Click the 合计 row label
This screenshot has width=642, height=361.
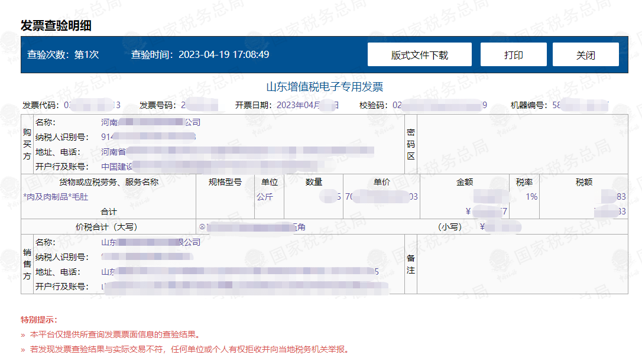(x=109, y=212)
